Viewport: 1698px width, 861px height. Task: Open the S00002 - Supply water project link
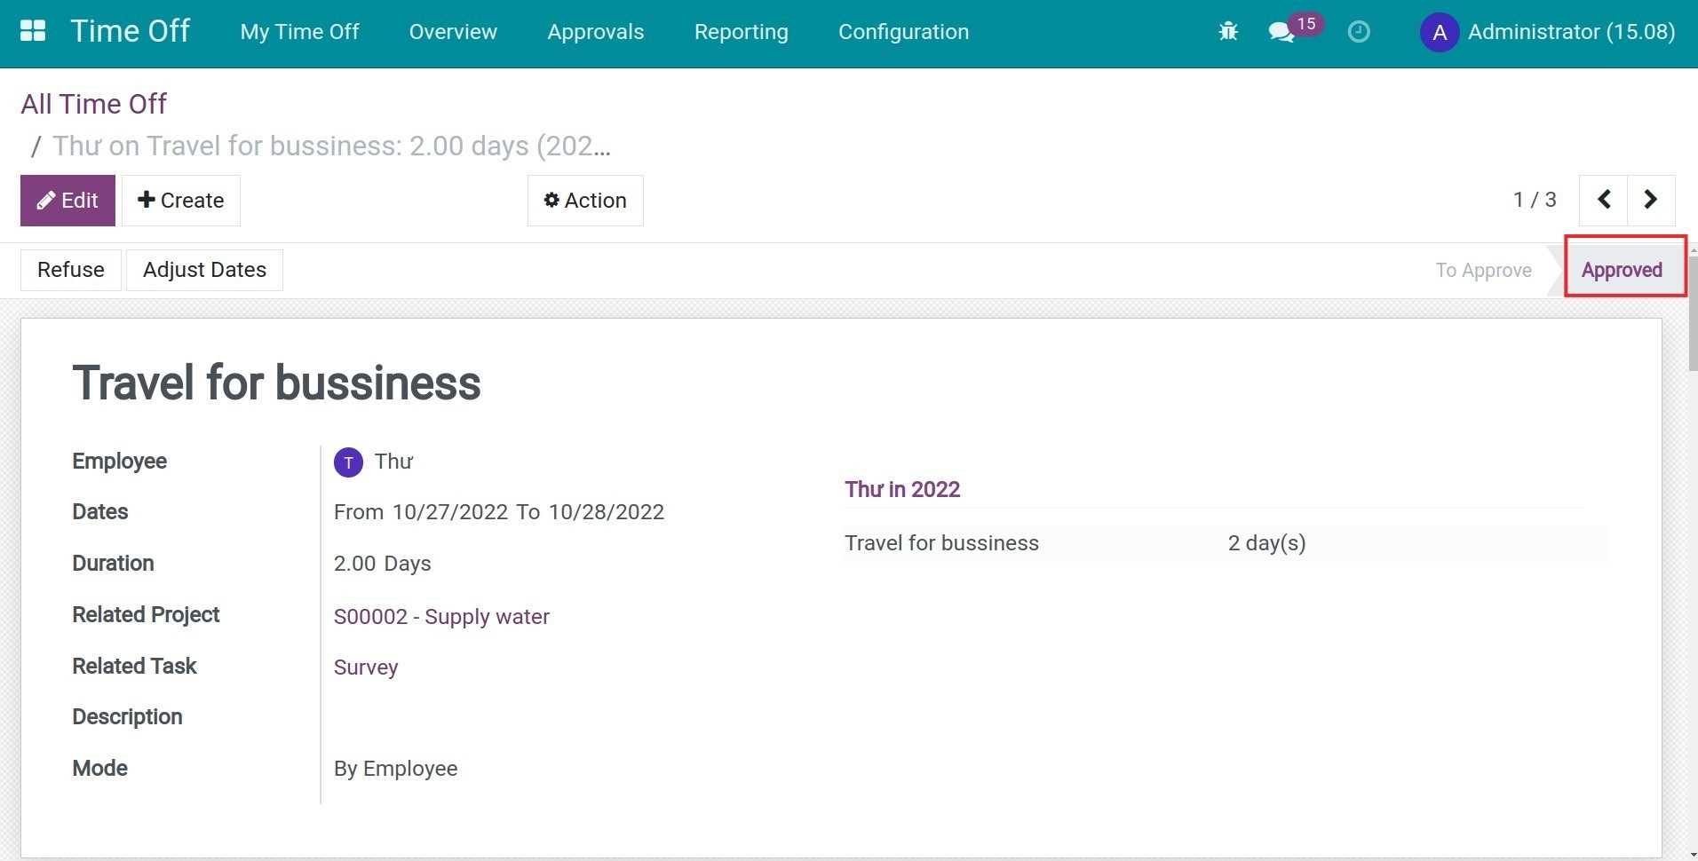pyautogui.click(x=441, y=617)
